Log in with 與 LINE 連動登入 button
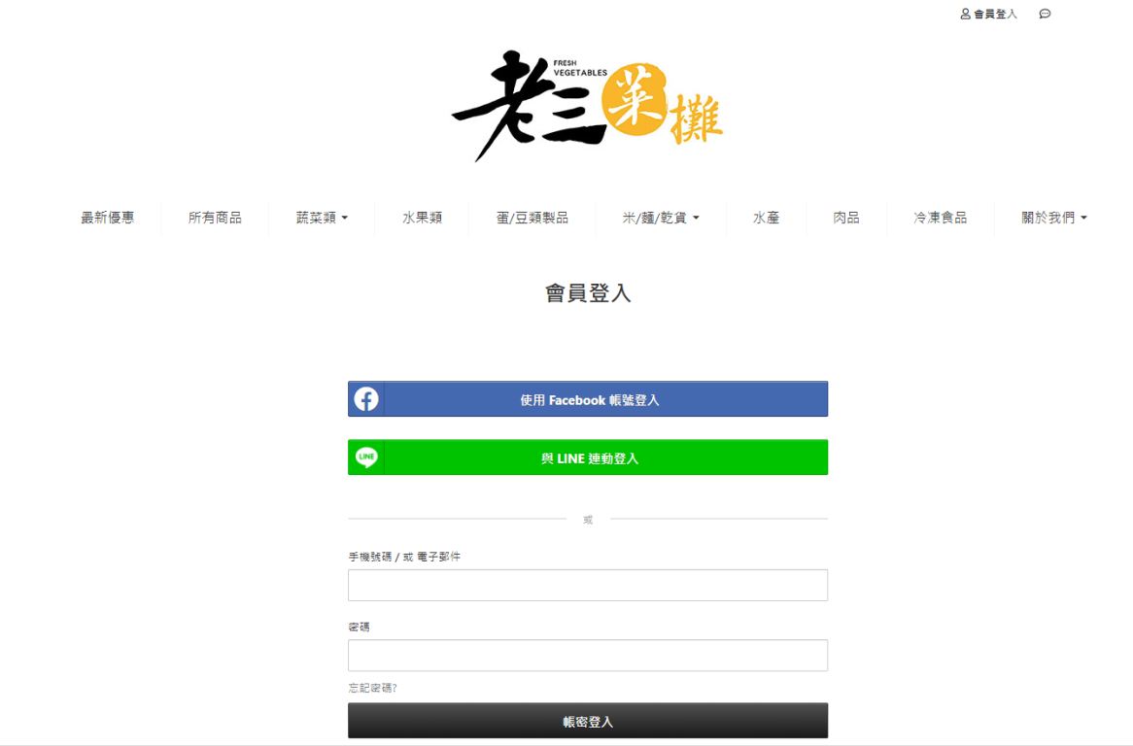This screenshot has height=746, width=1133. pos(588,458)
